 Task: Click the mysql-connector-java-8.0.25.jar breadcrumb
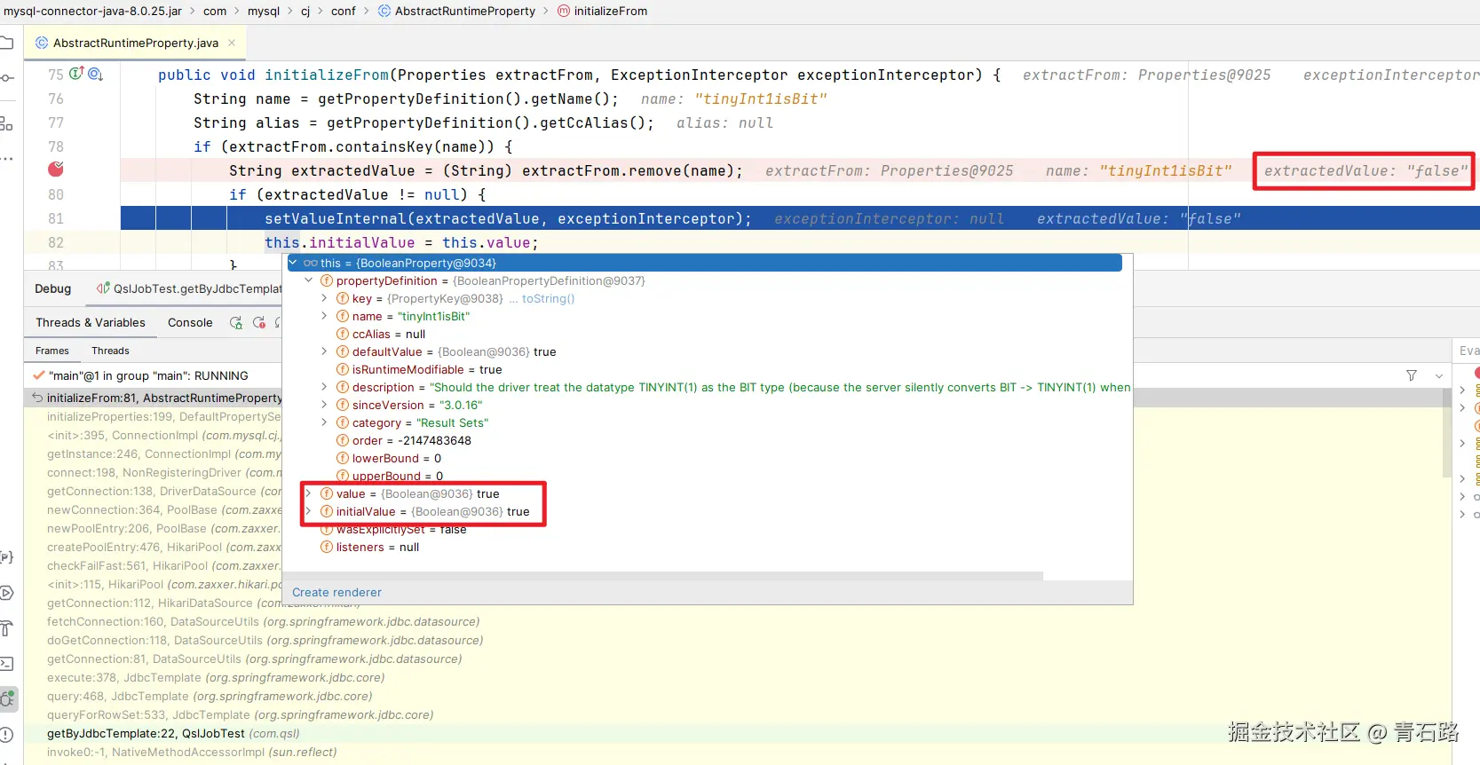pos(92,11)
